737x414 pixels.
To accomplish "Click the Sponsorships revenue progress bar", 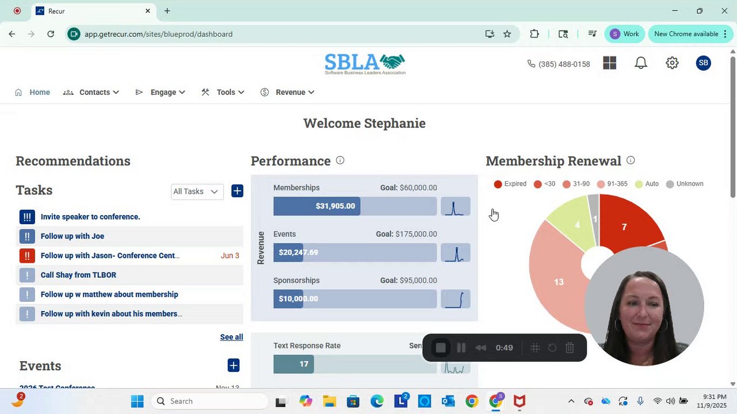I will (355, 299).
